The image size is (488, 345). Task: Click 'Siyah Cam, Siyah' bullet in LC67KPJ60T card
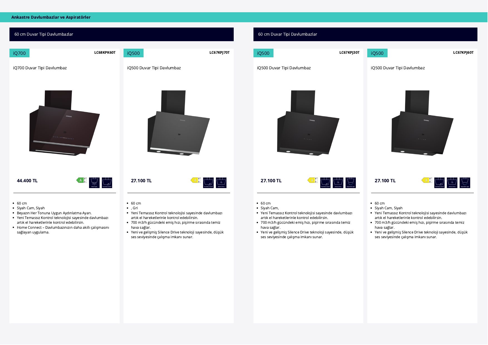click(x=389, y=208)
